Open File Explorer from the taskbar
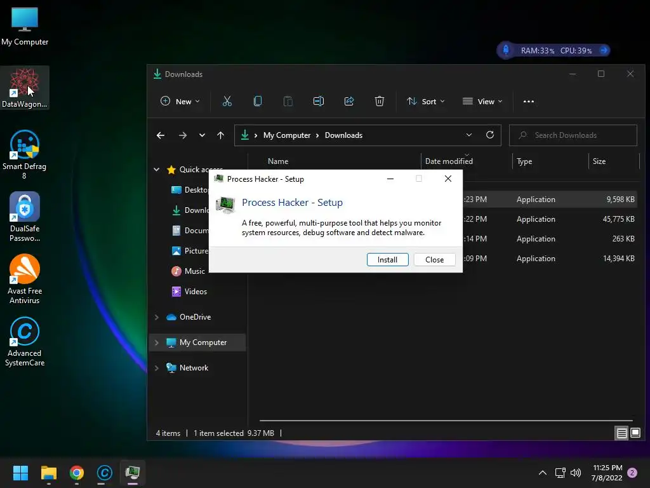This screenshot has width=650, height=488. (48, 473)
